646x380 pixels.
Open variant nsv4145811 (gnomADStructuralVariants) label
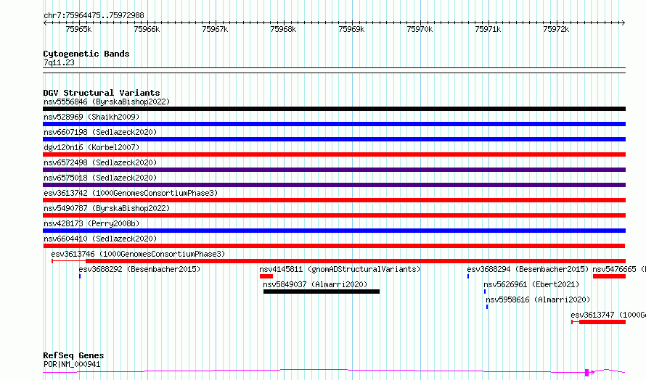click(340, 269)
